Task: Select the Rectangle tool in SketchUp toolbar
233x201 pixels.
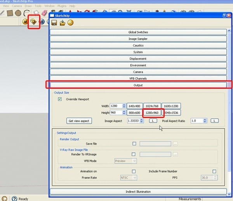Action: click(x=10, y=13)
